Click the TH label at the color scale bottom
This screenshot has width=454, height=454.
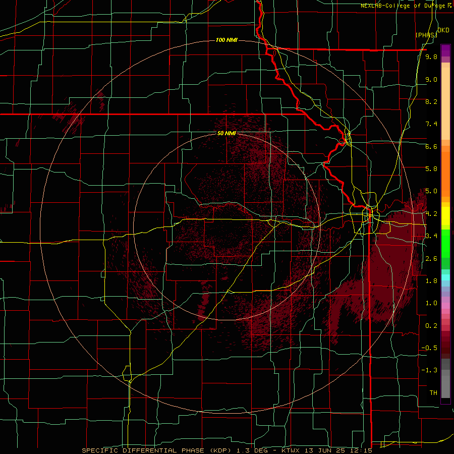[433, 393]
